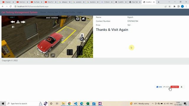The height and width of the screenshot is (106, 189).
Task: Switch to the CodePen tab
Action: tap(121, 2)
